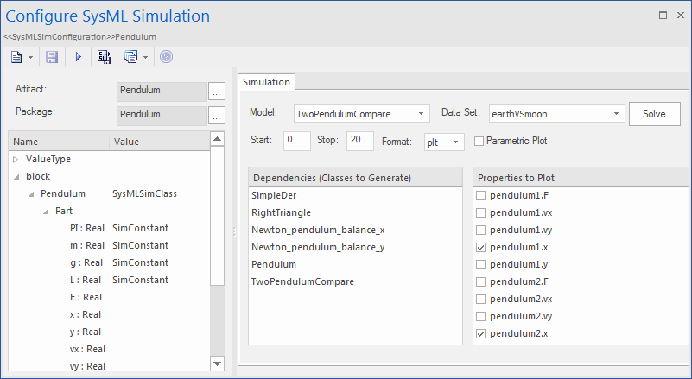Enable the Parametric Plot checkbox
692x379 pixels.
479,141
